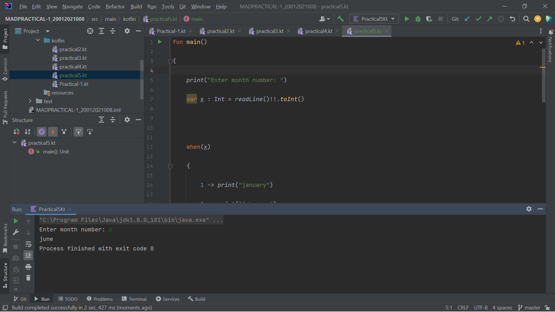
Task: Open code-with-me user dropdown
Action: [324, 19]
